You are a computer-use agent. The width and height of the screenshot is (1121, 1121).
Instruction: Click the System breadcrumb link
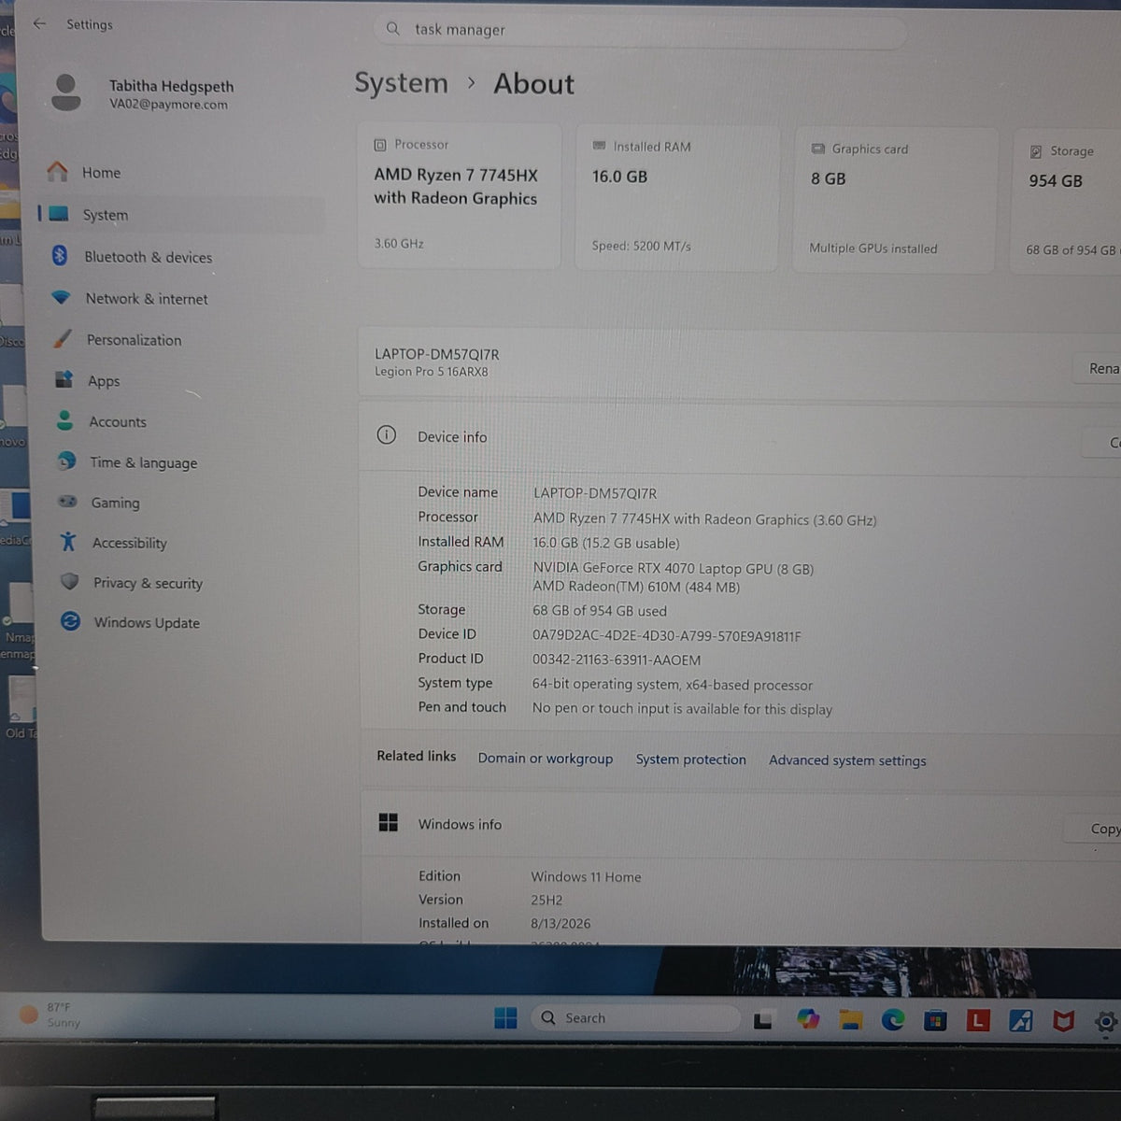(x=401, y=83)
